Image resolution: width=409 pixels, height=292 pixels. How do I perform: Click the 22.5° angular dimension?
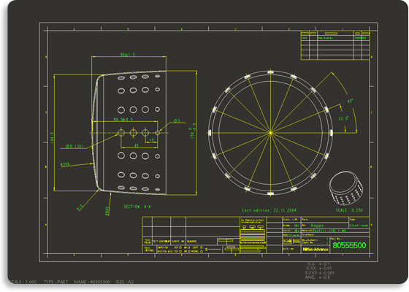(x=343, y=118)
